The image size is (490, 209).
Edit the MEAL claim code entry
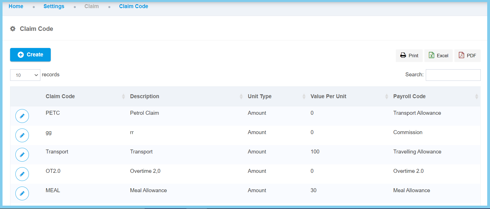[x=22, y=194]
